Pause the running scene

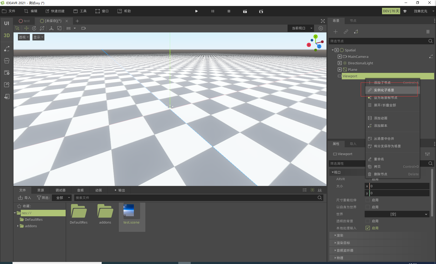(x=213, y=11)
